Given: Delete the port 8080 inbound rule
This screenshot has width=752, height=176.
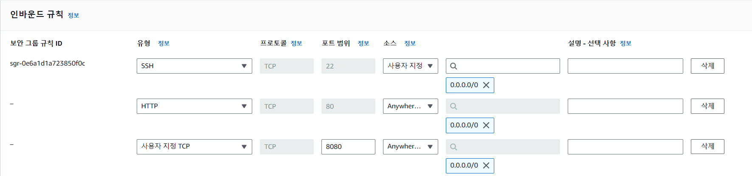Looking at the screenshot, I should pos(707,146).
